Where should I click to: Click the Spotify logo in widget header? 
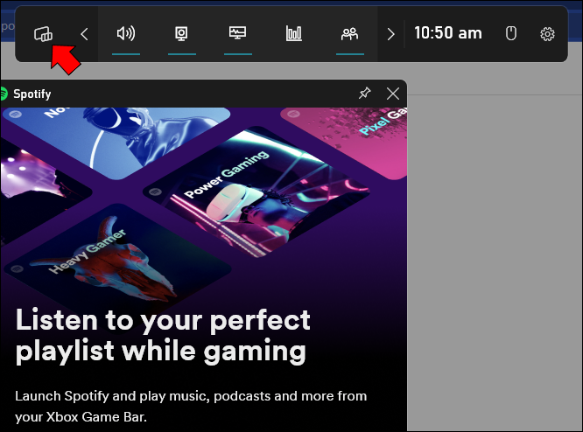pos(4,94)
